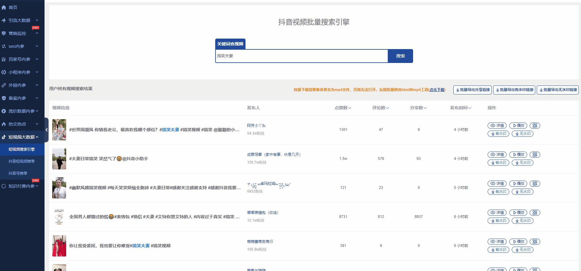Click the 小程序内参 code icon
Viewport: 581px width, 271px height.
4,72
